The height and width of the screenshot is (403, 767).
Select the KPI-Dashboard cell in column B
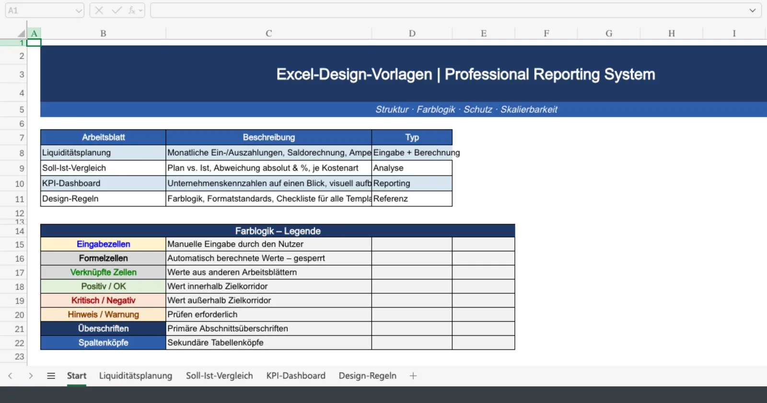tap(103, 183)
